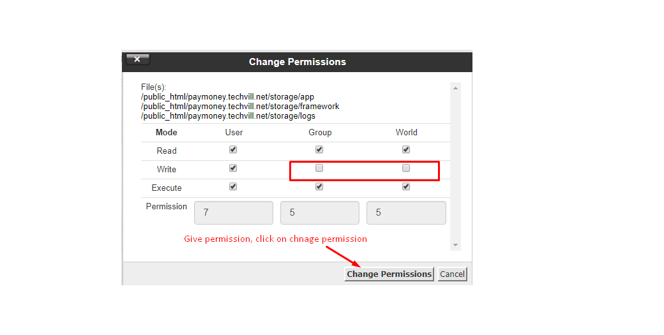Close the Change Permissions dialog with X

[137, 59]
